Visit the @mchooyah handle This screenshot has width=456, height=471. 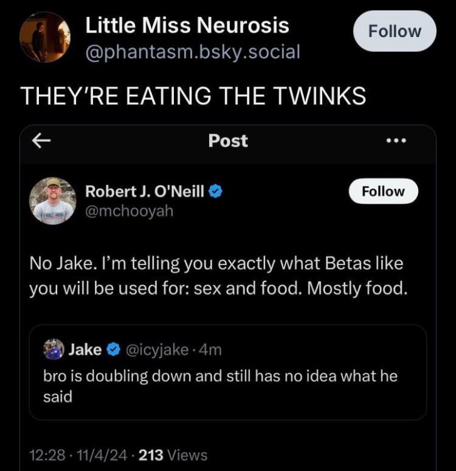(x=129, y=211)
